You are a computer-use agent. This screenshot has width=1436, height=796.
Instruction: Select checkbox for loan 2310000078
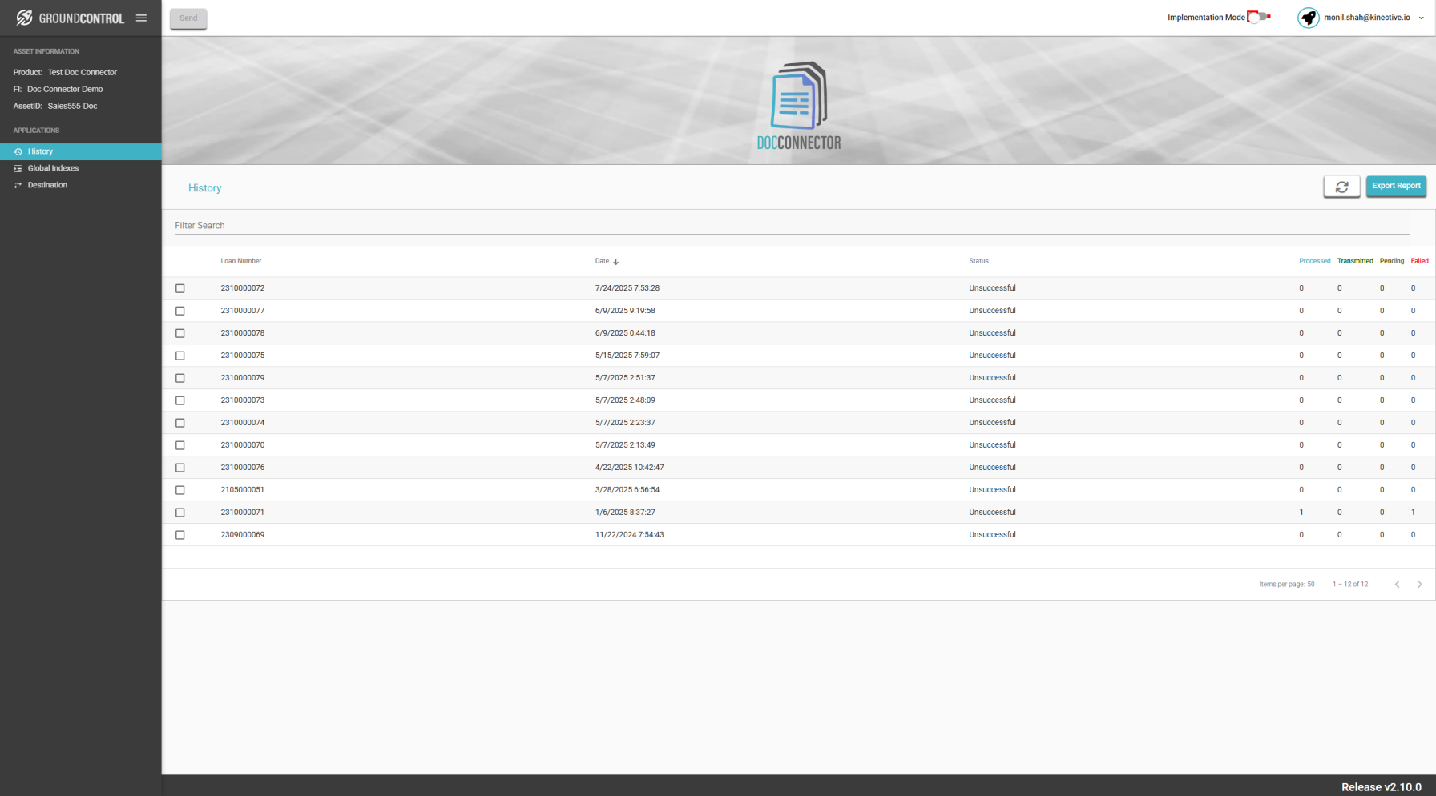[180, 333]
